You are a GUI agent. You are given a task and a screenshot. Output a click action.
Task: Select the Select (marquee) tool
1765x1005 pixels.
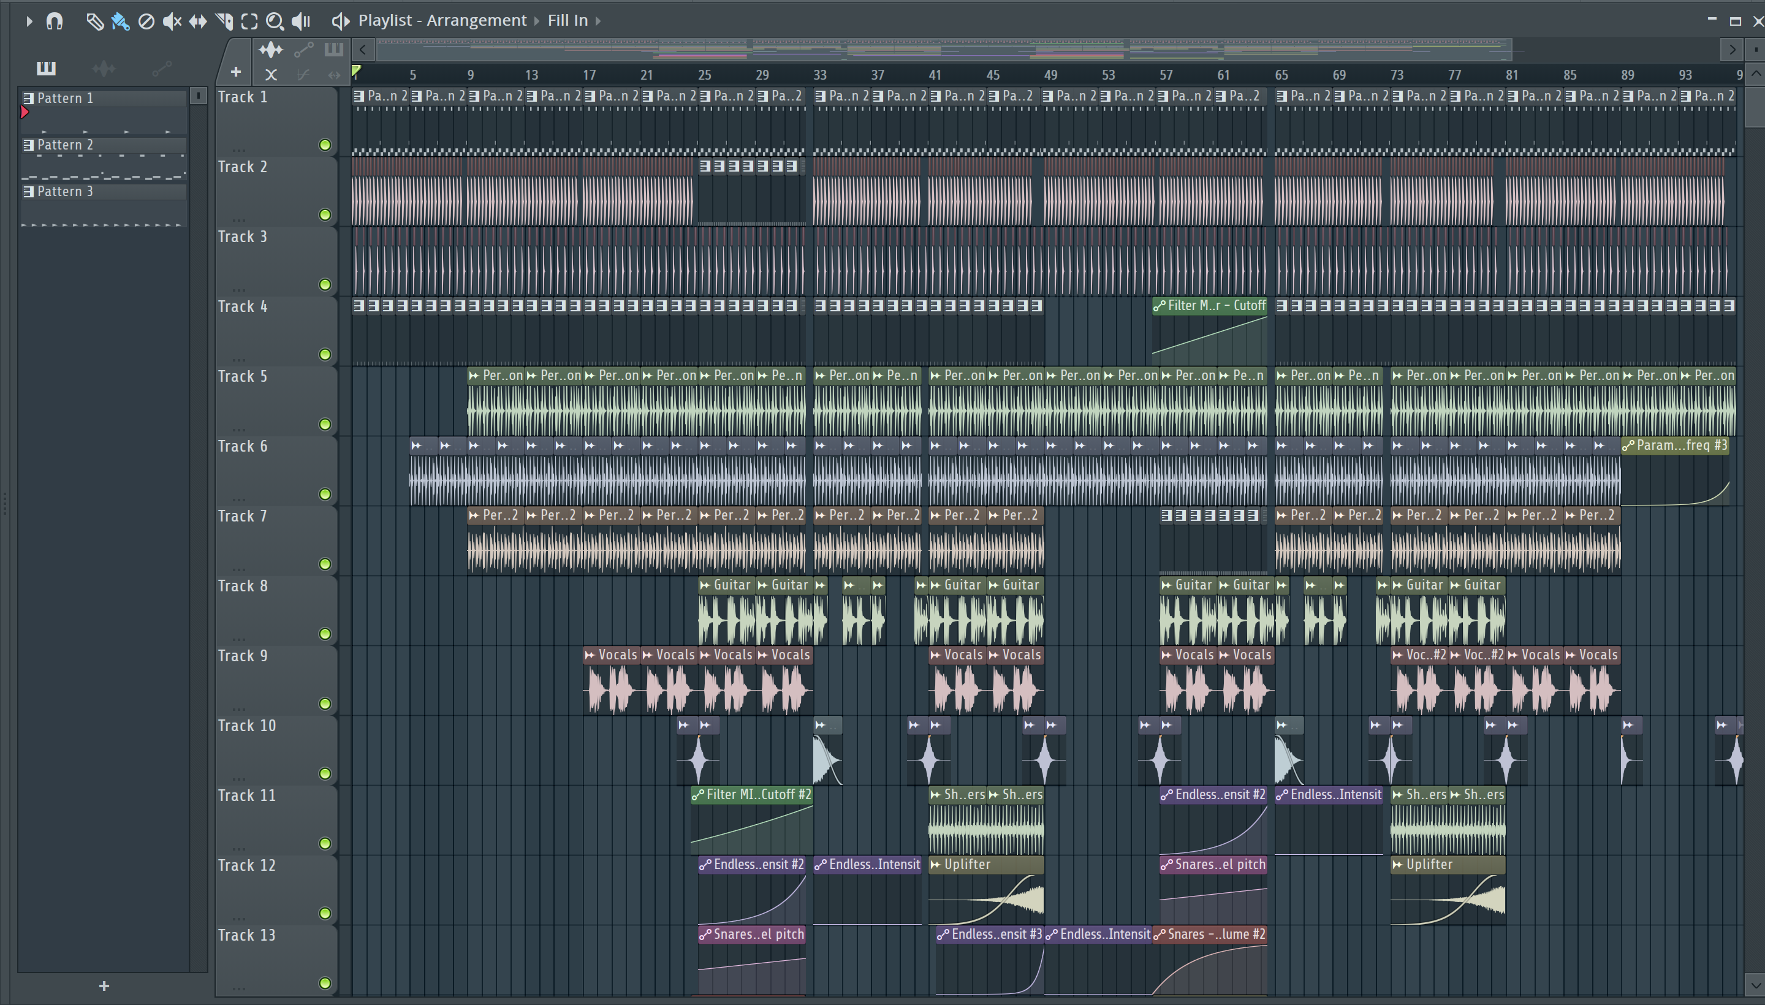[x=249, y=21]
